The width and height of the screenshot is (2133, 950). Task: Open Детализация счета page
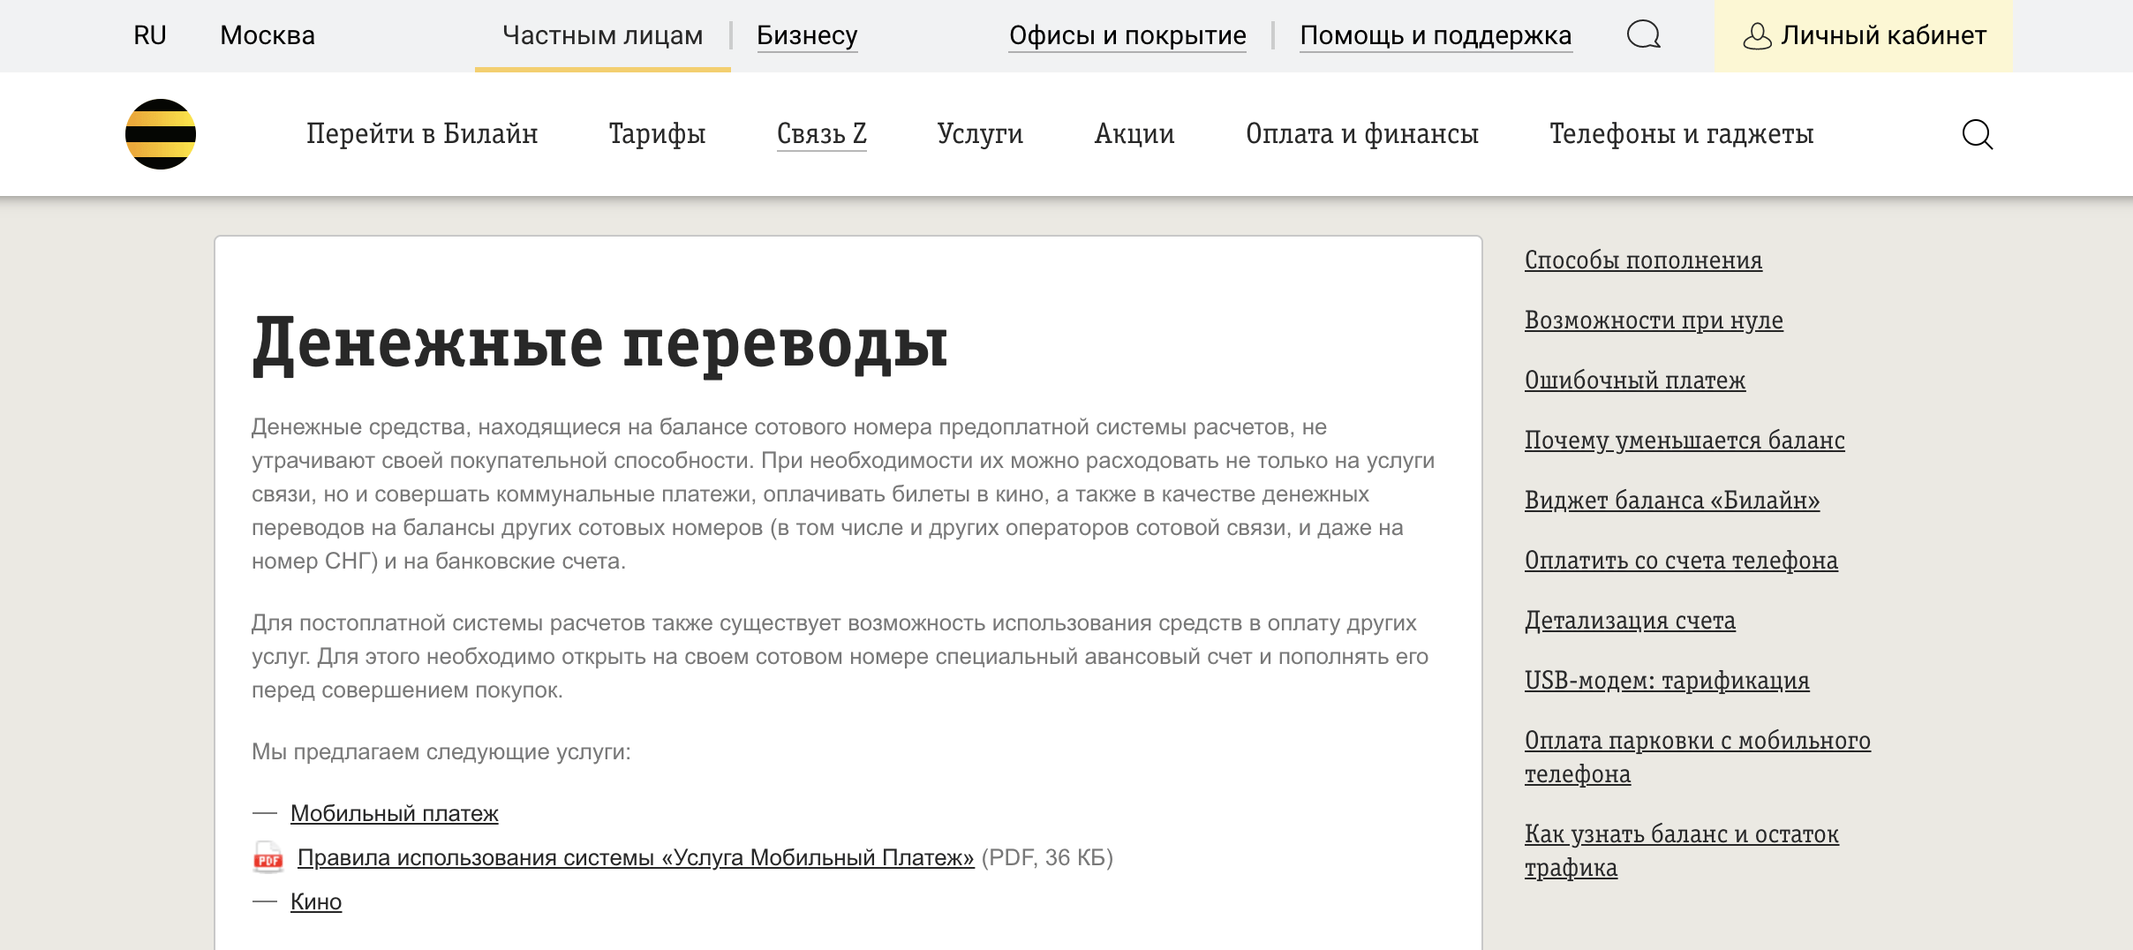[x=1630, y=621]
